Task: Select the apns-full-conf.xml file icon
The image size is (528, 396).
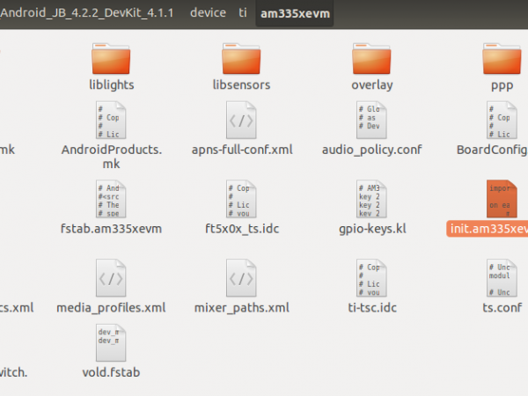Action: pyautogui.click(x=241, y=121)
